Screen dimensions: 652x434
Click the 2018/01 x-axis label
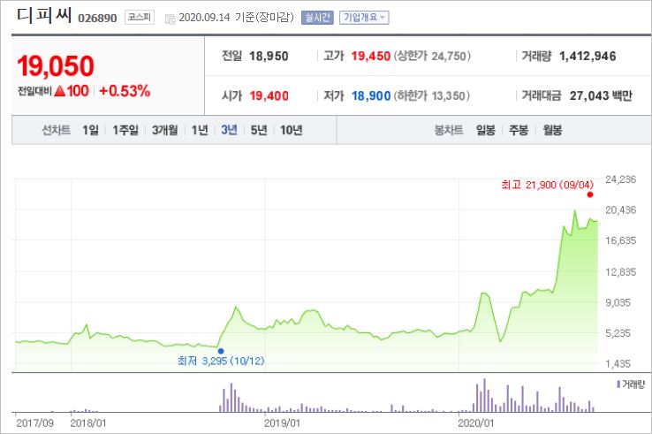[x=88, y=423]
